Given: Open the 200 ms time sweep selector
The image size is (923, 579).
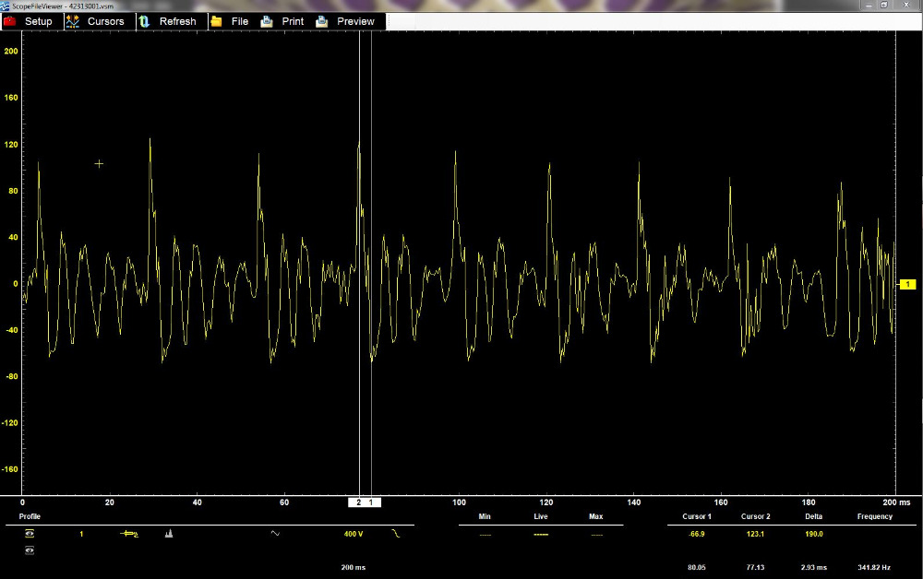Looking at the screenshot, I should point(354,567).
